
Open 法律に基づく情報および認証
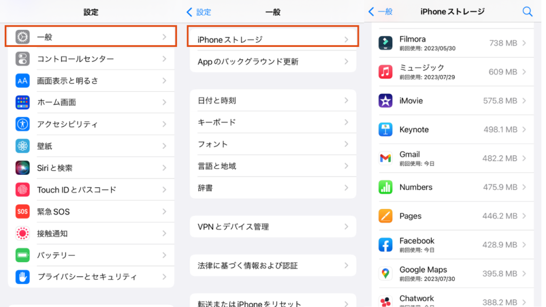click(x=273, y=265)
